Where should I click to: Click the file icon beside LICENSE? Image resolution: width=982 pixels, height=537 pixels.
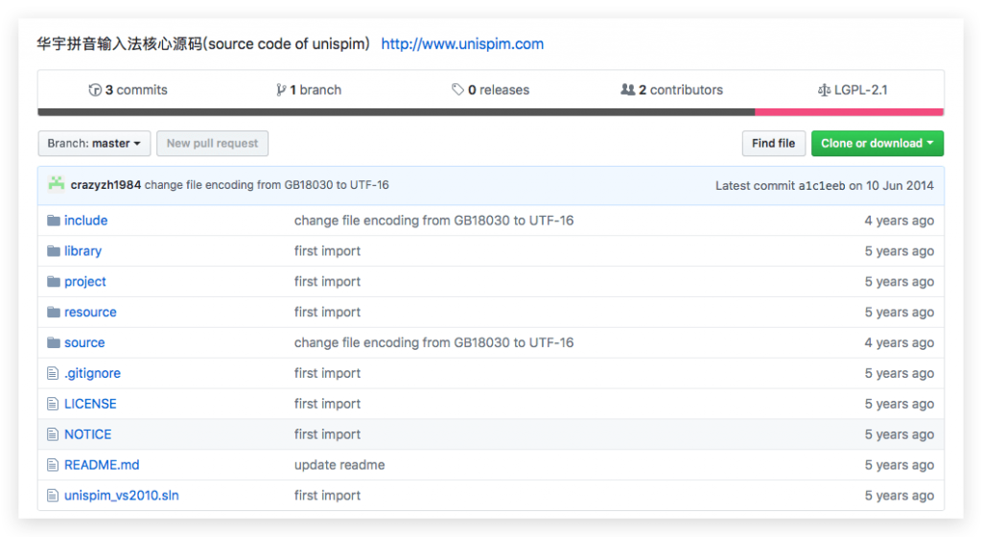pyautogui.click(x=54, y=404)
